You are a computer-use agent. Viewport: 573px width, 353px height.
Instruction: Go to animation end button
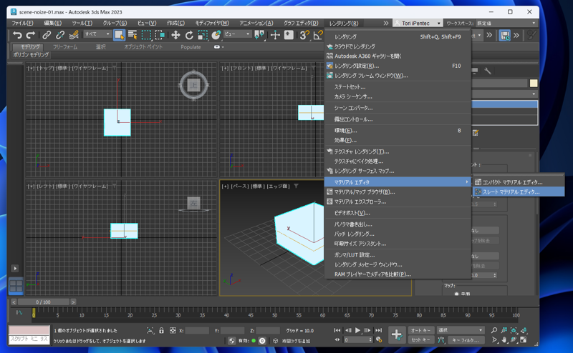point(379,330)
